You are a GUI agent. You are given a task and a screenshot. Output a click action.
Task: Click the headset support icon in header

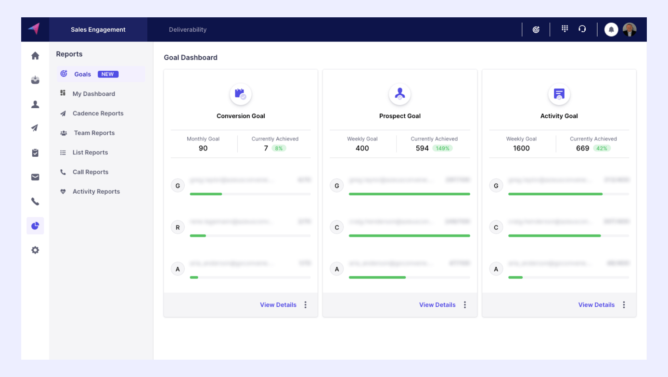click(582, 29)
